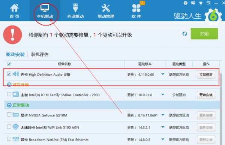Click 开始安装 for Intel SMBus Controller
The height and width of the screenshot is (145, 225).
[206, 95]
